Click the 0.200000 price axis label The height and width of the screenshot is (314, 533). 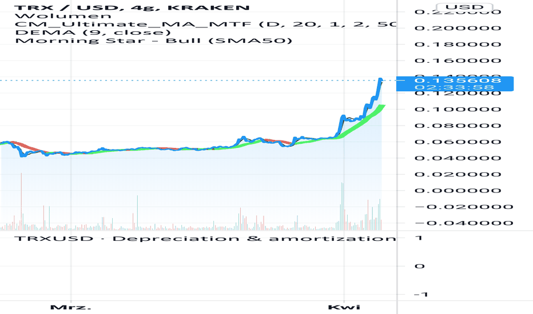458,28
